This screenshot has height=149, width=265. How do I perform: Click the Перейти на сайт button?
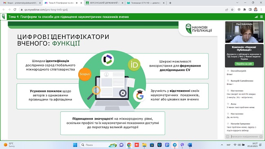tap(244, 64)
